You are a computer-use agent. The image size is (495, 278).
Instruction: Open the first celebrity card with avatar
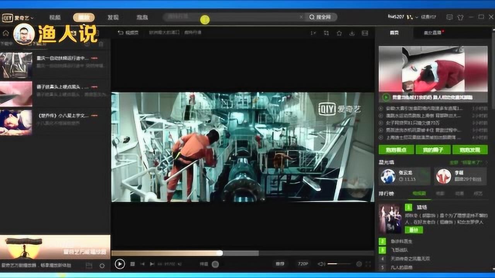405,176
